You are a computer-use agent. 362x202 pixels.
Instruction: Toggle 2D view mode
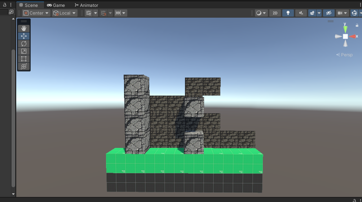coord(275,13)
